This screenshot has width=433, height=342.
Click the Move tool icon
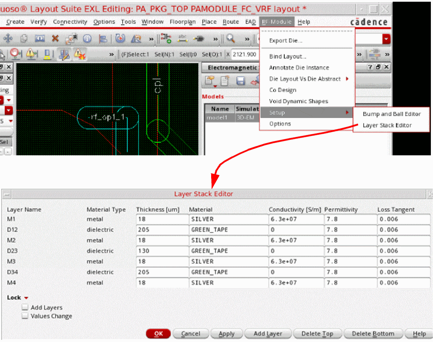point(8,39)
